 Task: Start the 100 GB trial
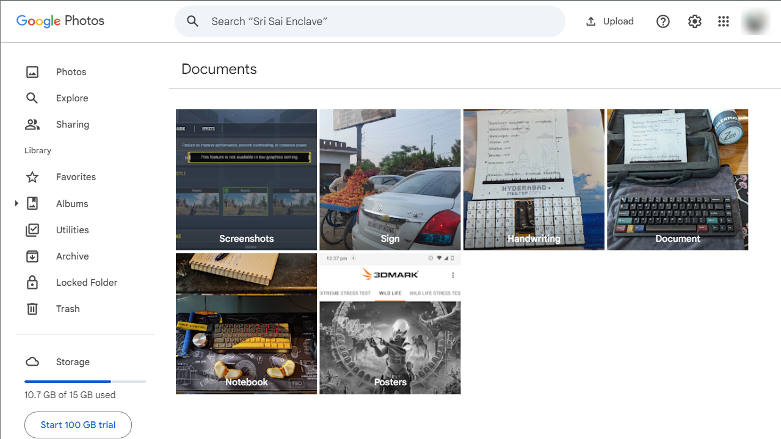click(x=78, y=424)
